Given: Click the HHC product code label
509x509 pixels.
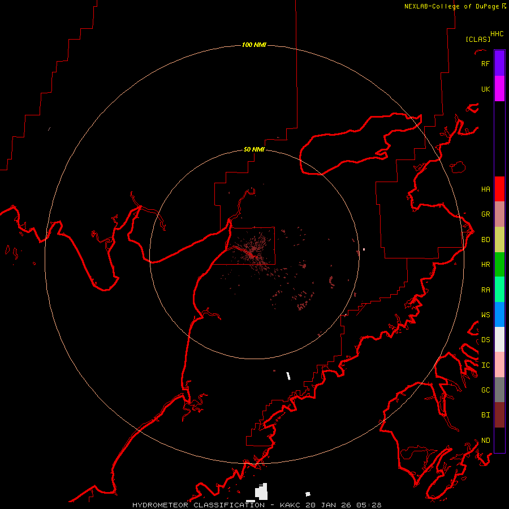Looking at the screenshot, I should (x=497, y=34).
